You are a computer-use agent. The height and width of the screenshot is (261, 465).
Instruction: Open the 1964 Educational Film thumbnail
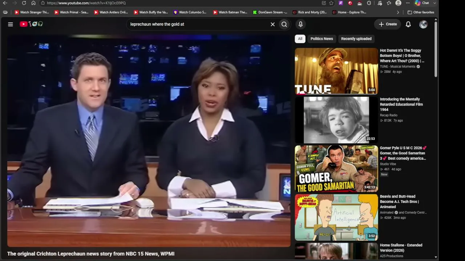tap(336, 120)
